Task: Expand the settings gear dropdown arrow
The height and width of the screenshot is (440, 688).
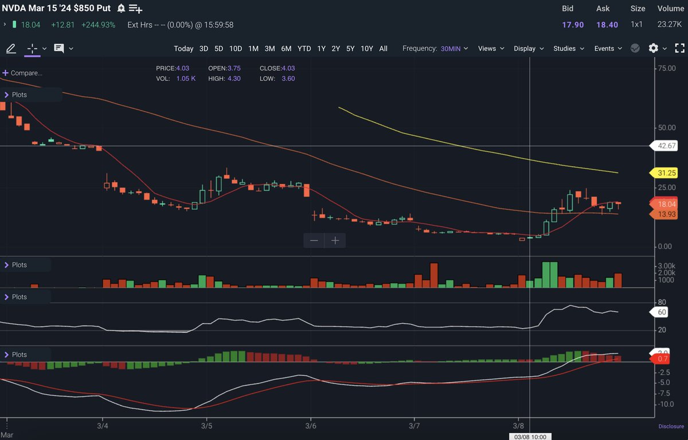Action: pos(664,49)
